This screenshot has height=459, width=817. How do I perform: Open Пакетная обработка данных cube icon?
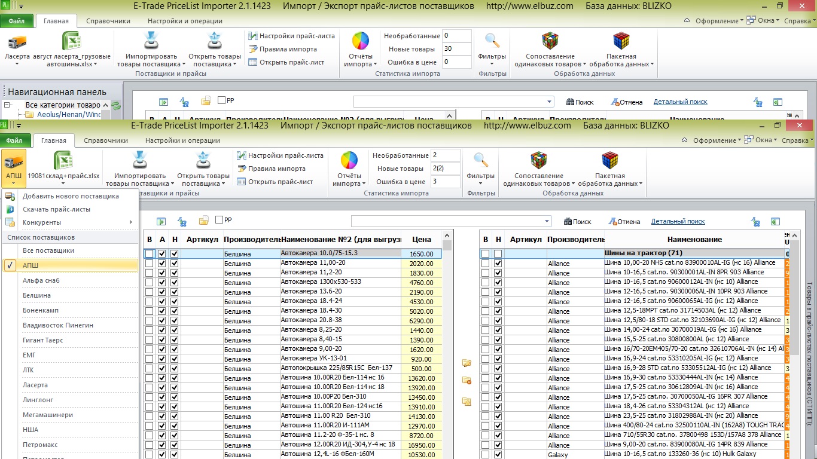[x=610, y=160]
